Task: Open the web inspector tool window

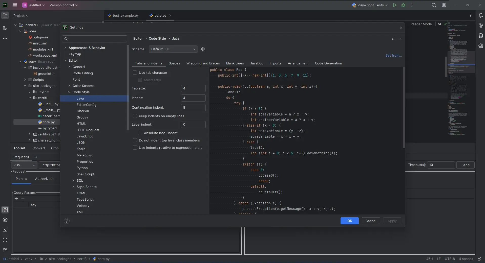Action: click(x=480, y=46)
